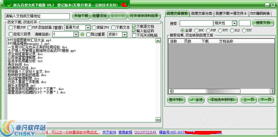The height and width of the screenshot is (137, 278).
Task: Click the 下载 column header
Action: coord(209,41)
